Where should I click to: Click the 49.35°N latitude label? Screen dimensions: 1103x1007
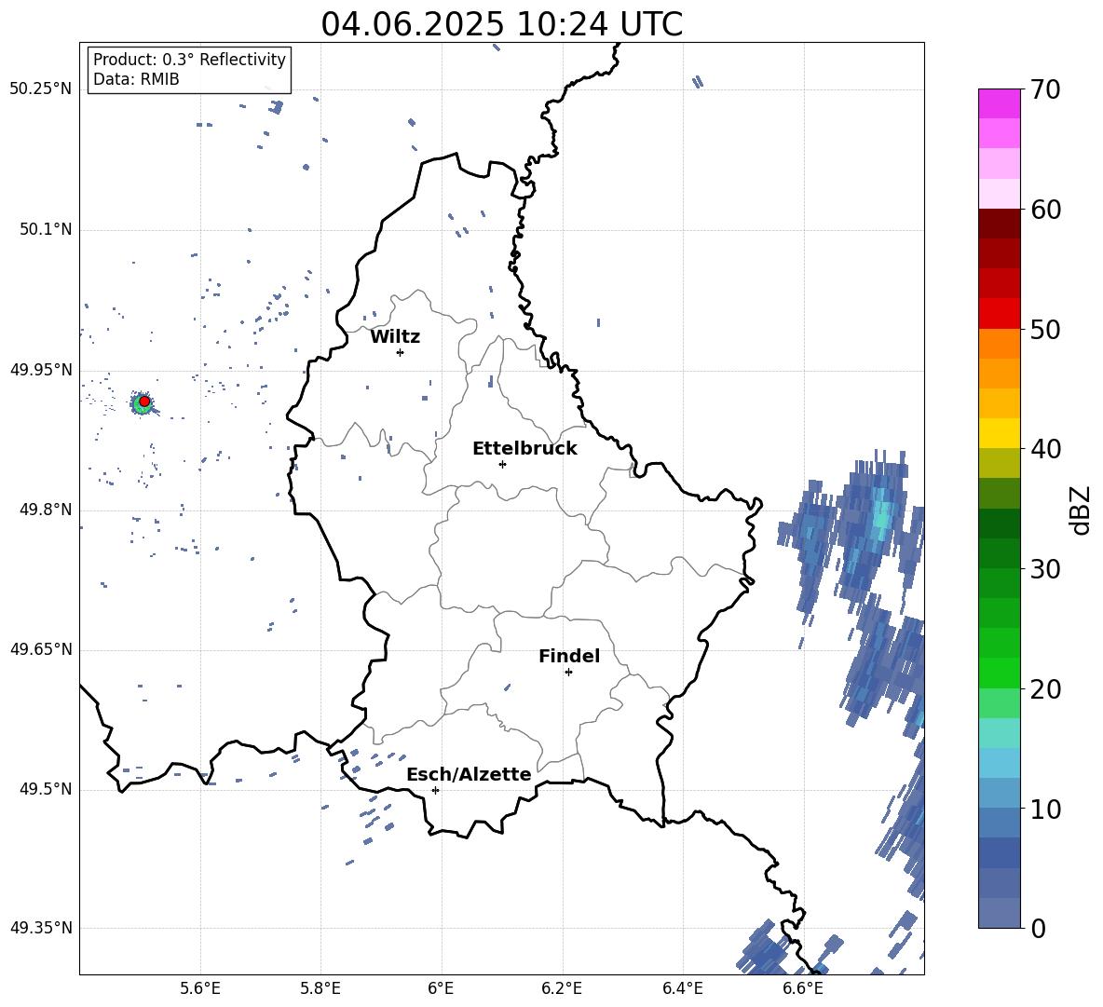(x=41, y=928)
